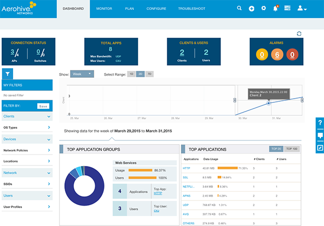Click the filter funnel icon
Viewport: 324px width, 226px height.
tap(8, 75)
